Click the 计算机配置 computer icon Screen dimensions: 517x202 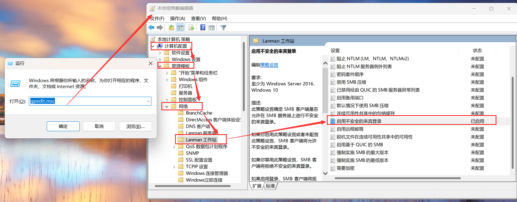point(160,46)
